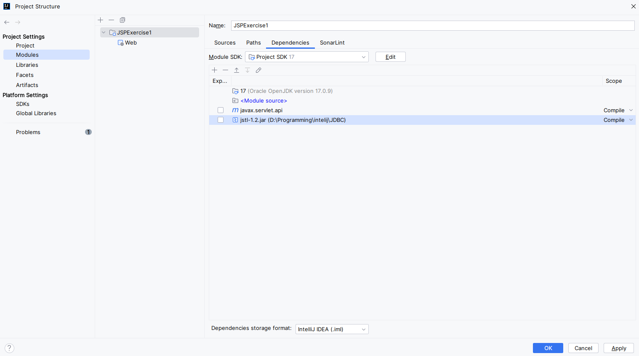Click the back navigation arrow
The width and height of the screenshot is (639, 356).
7,22
